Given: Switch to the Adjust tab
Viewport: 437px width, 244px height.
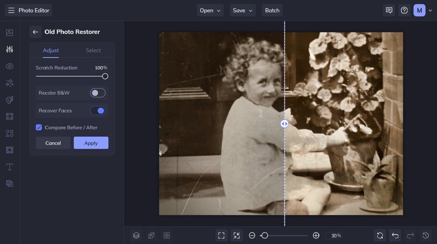Looking at the screenshot, I should tap(51, 50).
